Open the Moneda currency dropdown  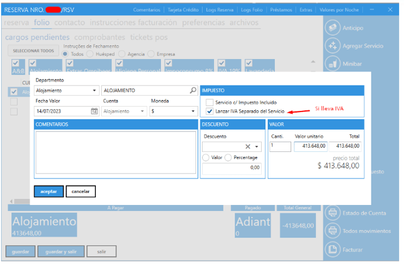192,112
